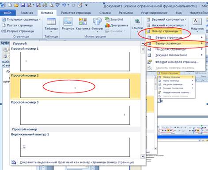
Task: Undo the last action with blue arrow
Action: [x=64, y=5]
